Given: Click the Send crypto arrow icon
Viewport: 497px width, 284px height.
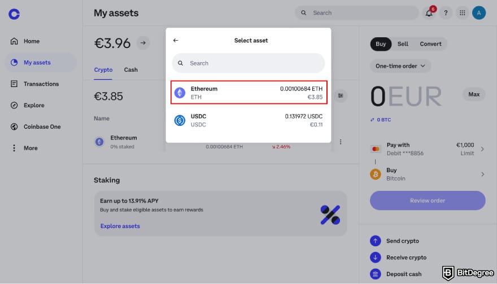Looking at the screenshot, I should pos(376,241).
